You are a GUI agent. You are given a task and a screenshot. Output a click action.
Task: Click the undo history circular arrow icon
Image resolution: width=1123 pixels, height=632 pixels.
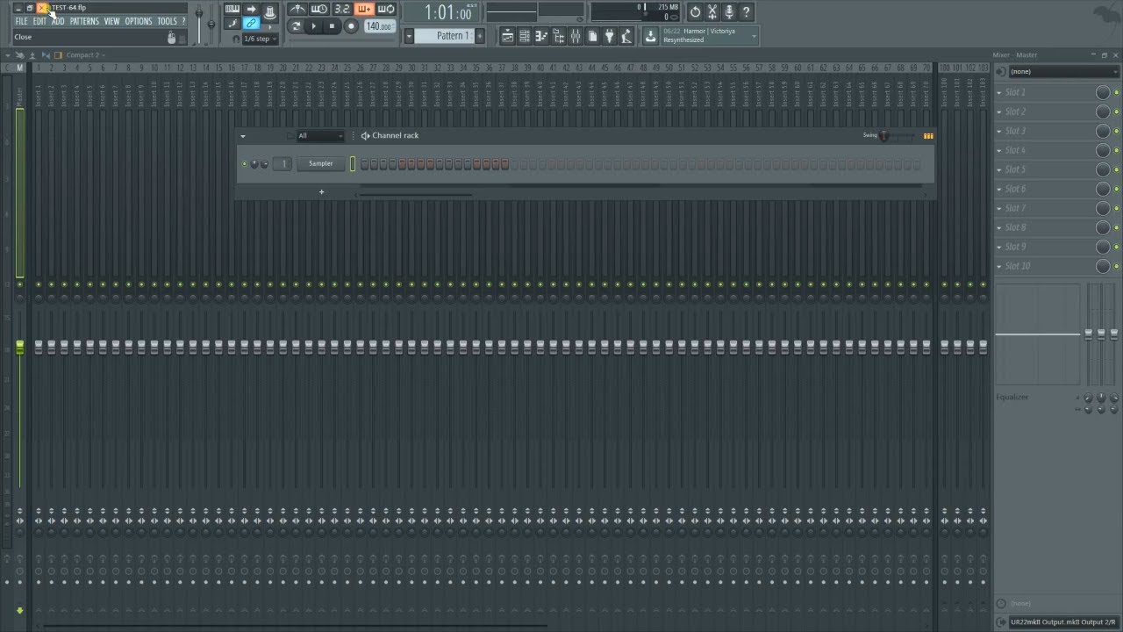(x=696, y=11)
